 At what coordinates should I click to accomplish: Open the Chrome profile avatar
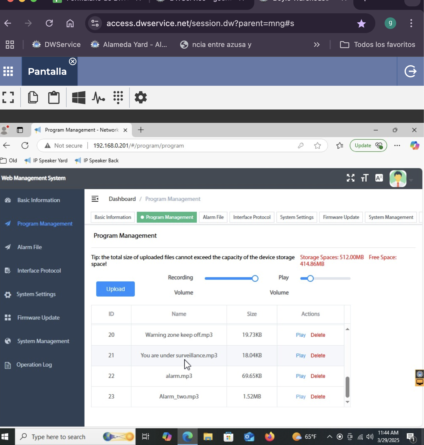tap(390, 23)
